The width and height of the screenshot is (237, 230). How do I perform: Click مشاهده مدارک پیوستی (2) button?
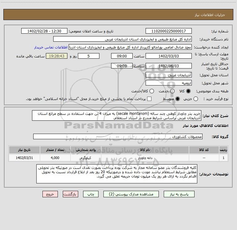pos(131,194)
